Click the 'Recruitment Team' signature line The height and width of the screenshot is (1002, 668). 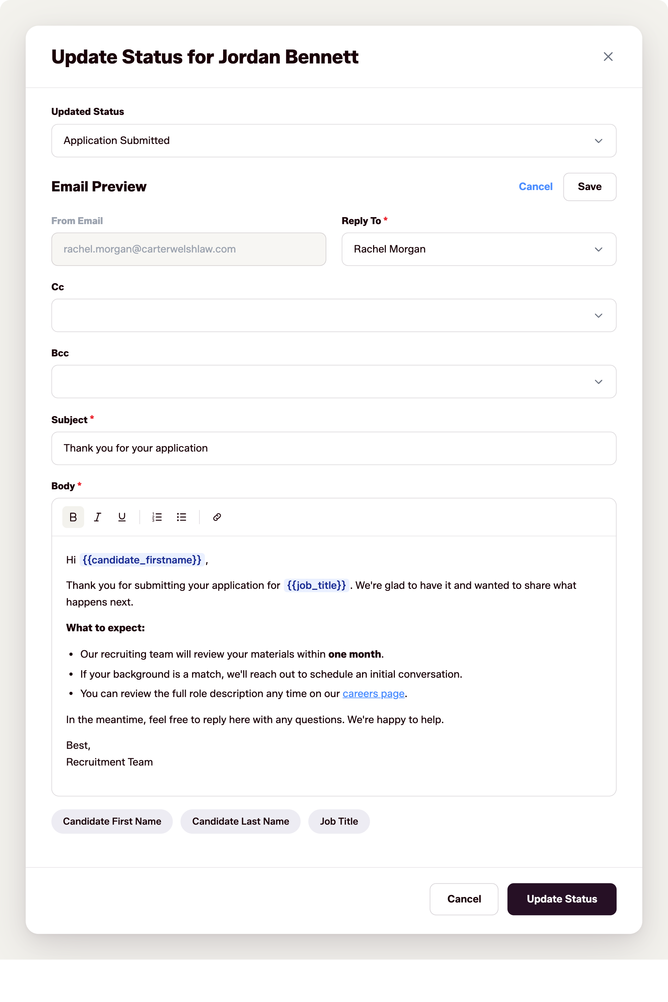(x=110, y=762)
